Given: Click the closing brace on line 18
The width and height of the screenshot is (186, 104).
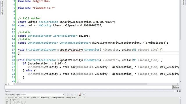Looking at the screenshot, I should pyautogui.click(x=19, y=53).
